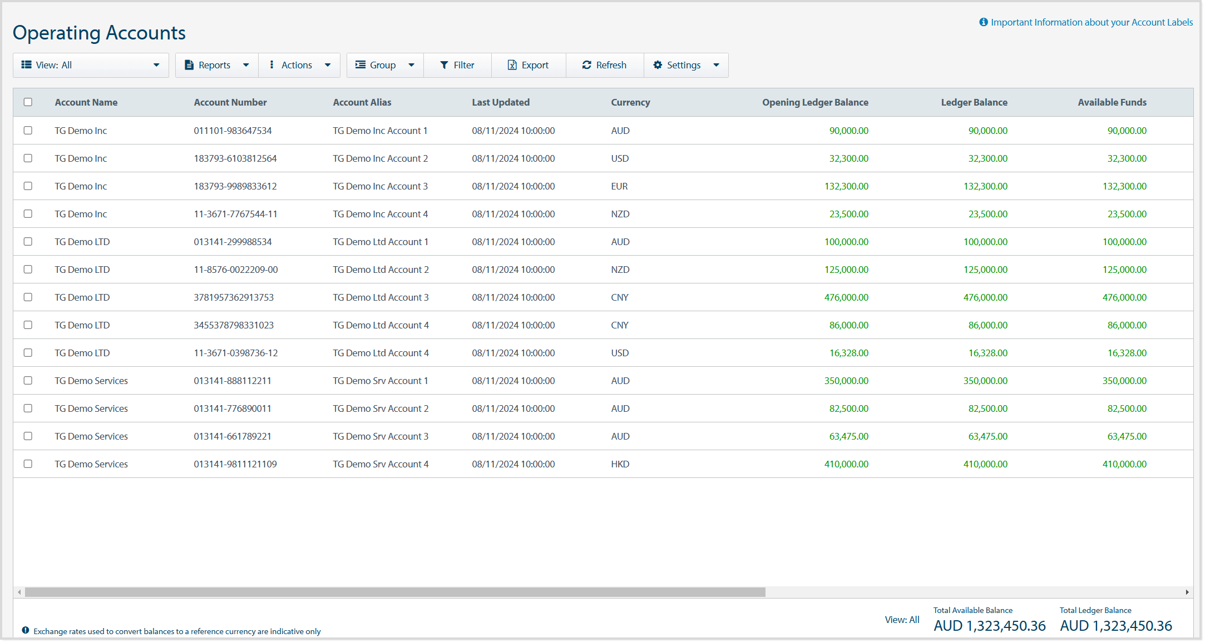Tick the select-all header checkbox

coord(28,102)
